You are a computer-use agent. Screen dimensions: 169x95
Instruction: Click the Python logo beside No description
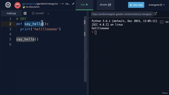tap(24, 7)
